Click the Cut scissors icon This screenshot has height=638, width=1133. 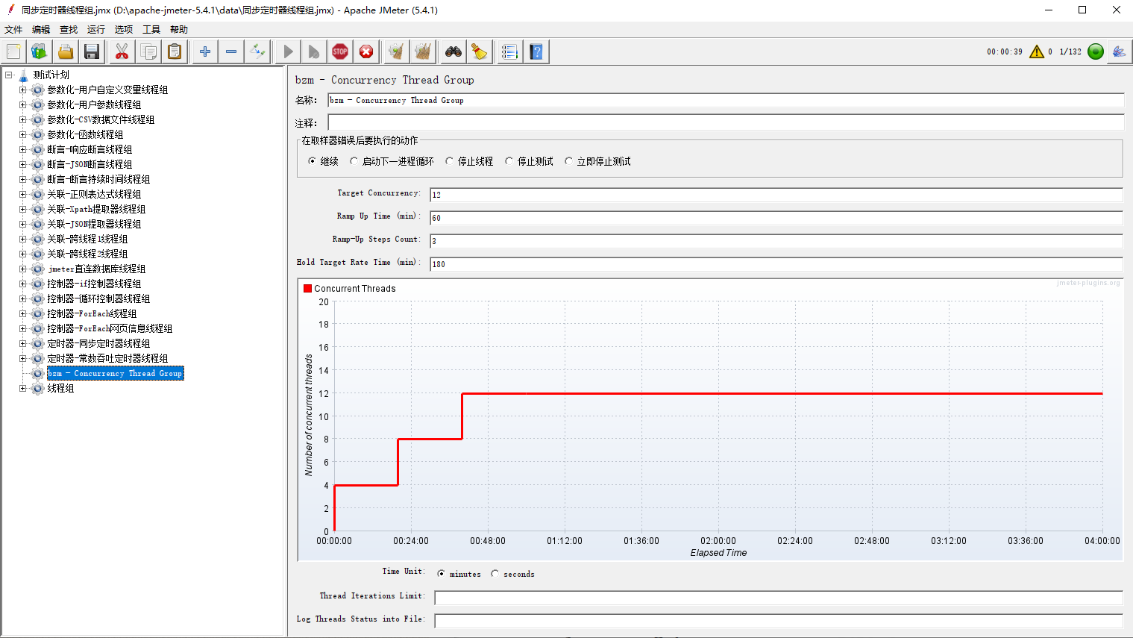(122, 51)
